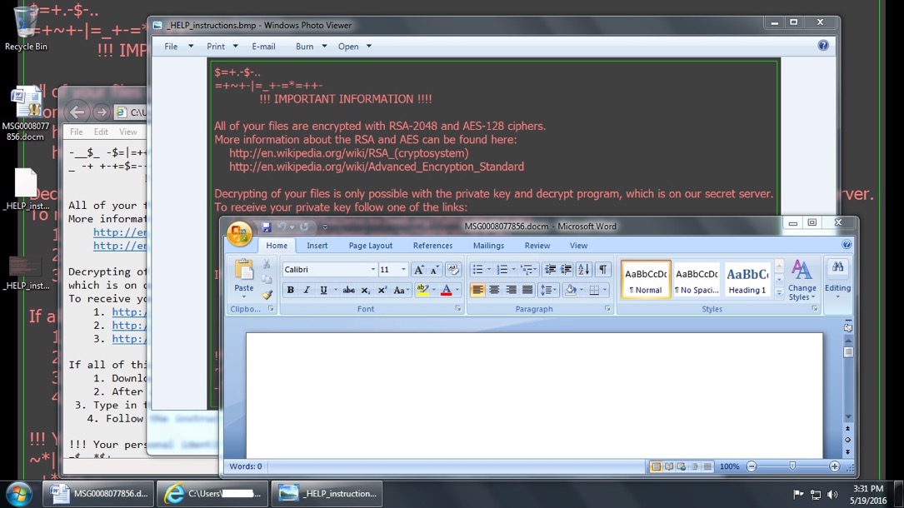Toggle Bold formatting in Word

tap(291, 290)
